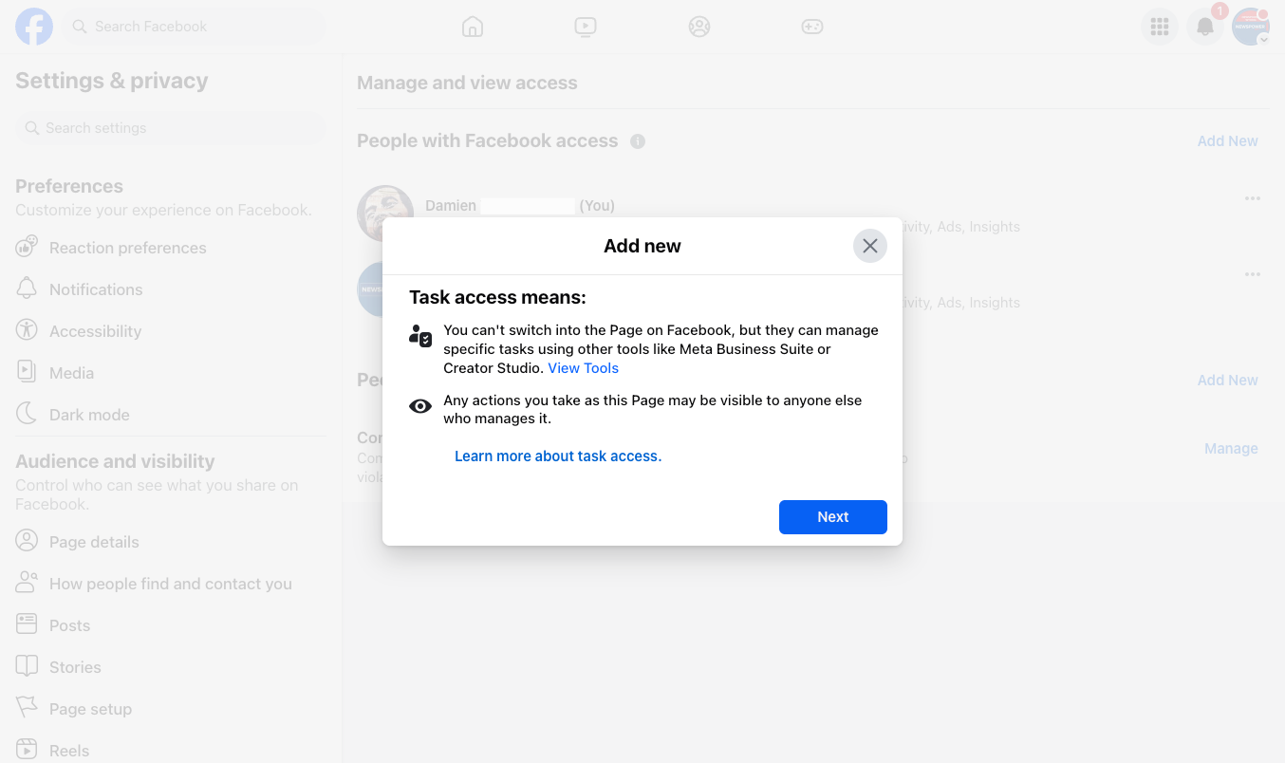The image size is (1285, 763).
Task: Open Stories settings in sidebar
Action: [171, 667]
